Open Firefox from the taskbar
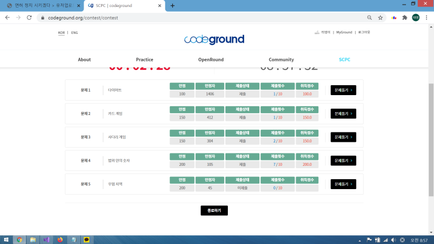The height and width of the screenshot is (244, 434). (60, 239)
